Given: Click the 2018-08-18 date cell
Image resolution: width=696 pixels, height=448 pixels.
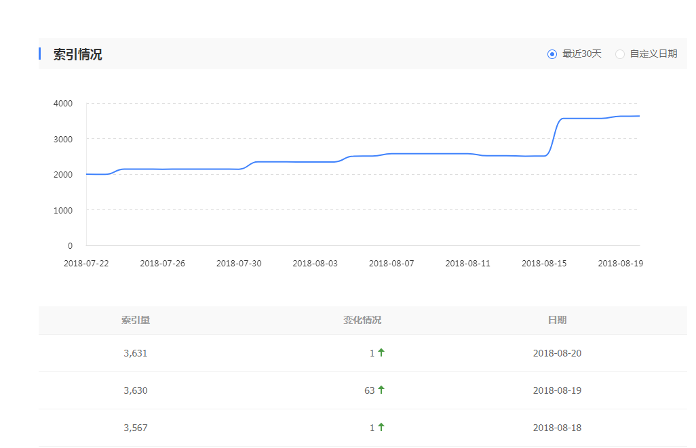Looking at the screenshot, I should point(557,428).
